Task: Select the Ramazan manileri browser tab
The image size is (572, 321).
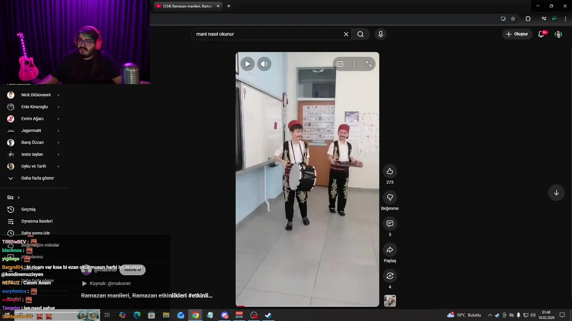Action: (x=188, y=6)
